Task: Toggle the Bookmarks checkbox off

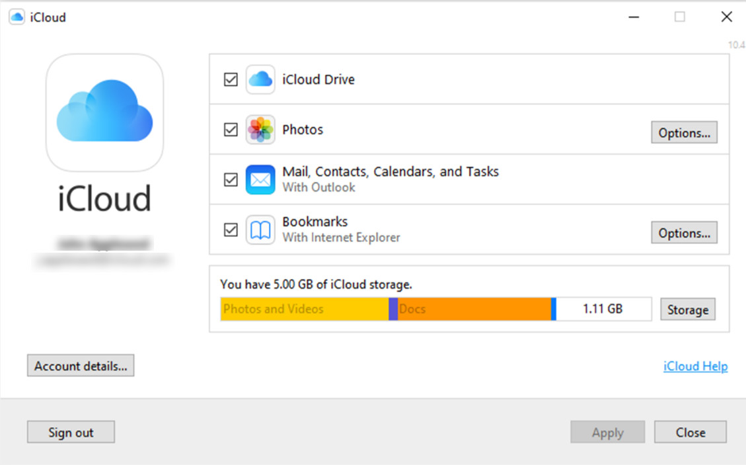Action: [x=230, y=230]
